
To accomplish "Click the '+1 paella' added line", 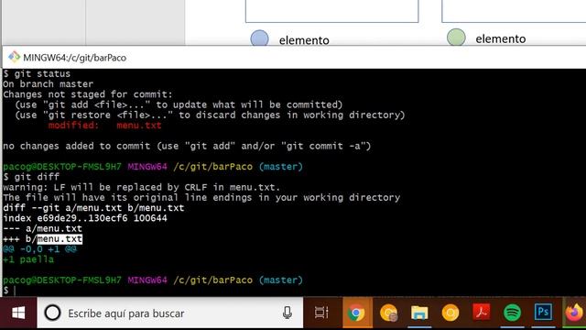I will pyautogui.click(x=28, y=259).
